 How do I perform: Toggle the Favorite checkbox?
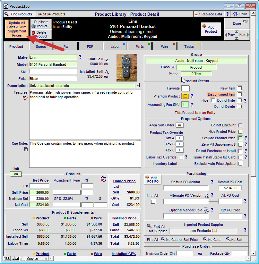[185, 88]
